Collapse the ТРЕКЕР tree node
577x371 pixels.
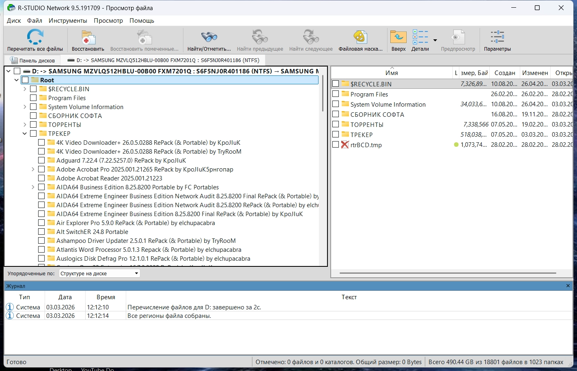coord(25,133)
